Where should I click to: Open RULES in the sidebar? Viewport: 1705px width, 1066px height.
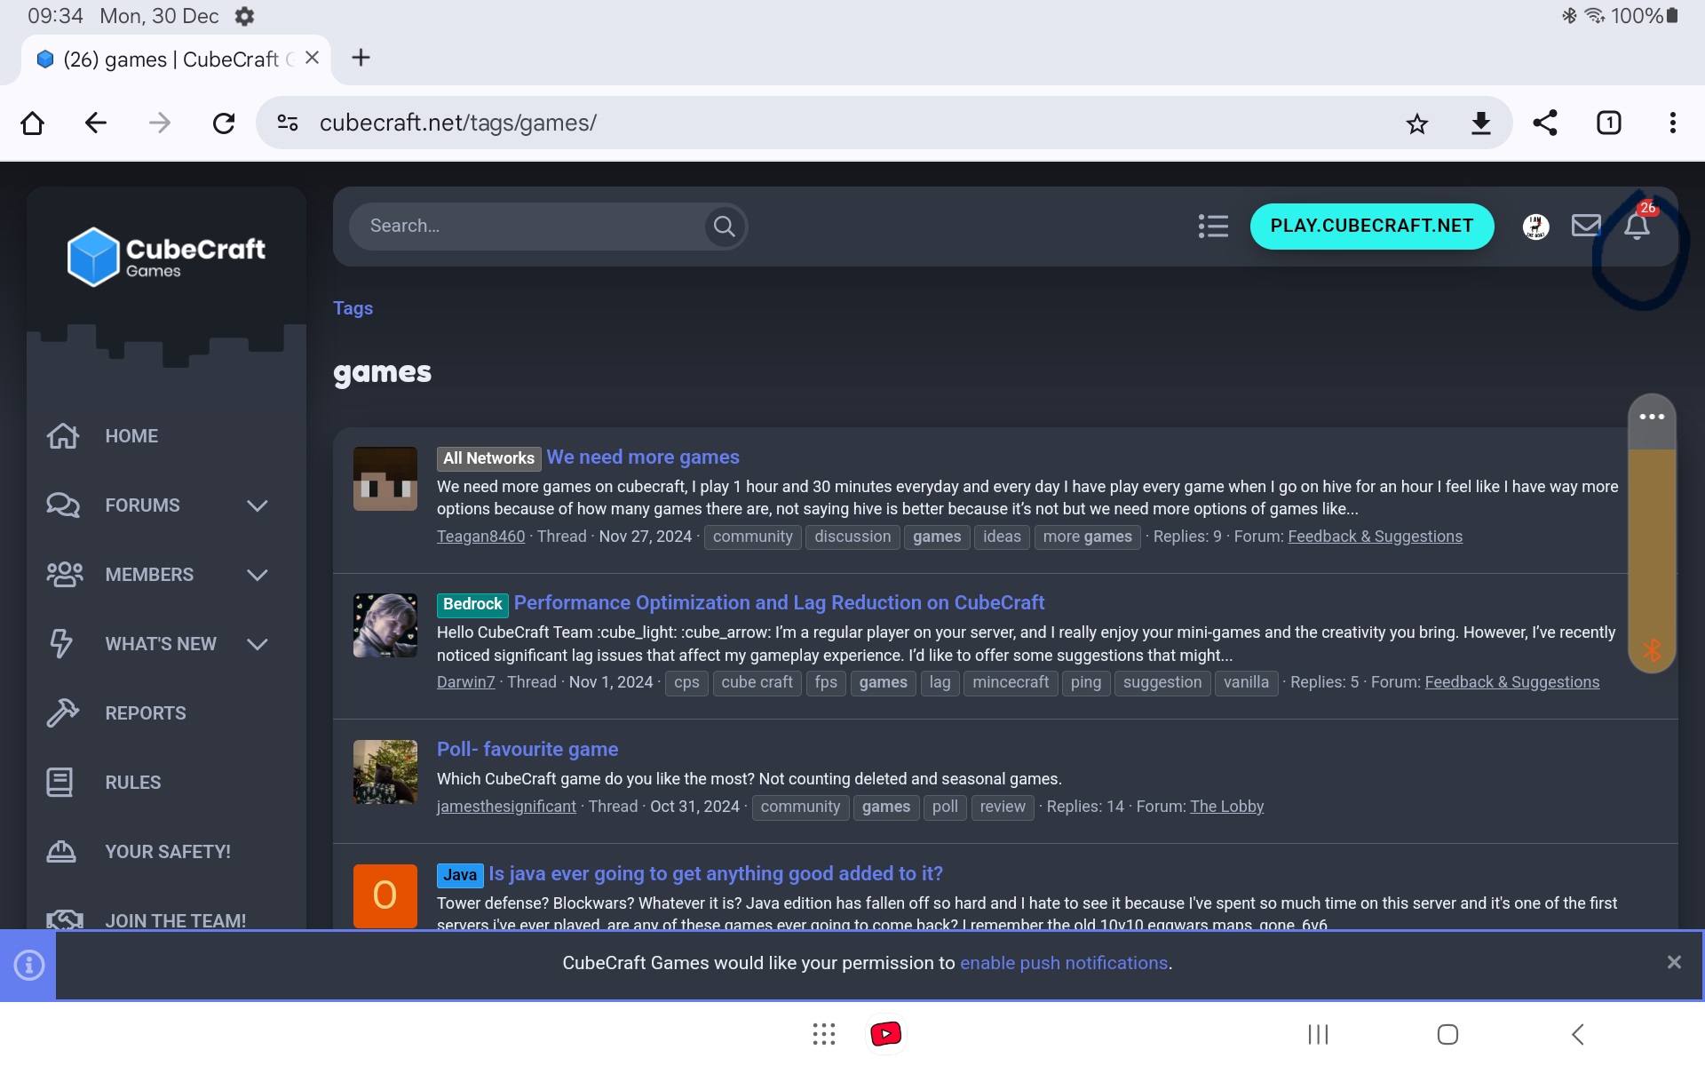133,783
